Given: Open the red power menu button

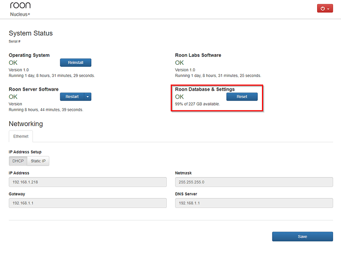Looking at the screenshot, I should 325,9.
